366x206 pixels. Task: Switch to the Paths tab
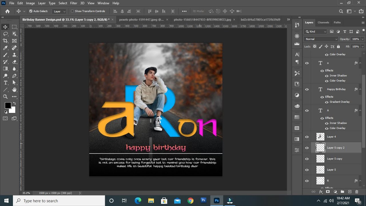pyautogui.click(x=337, y=22)
